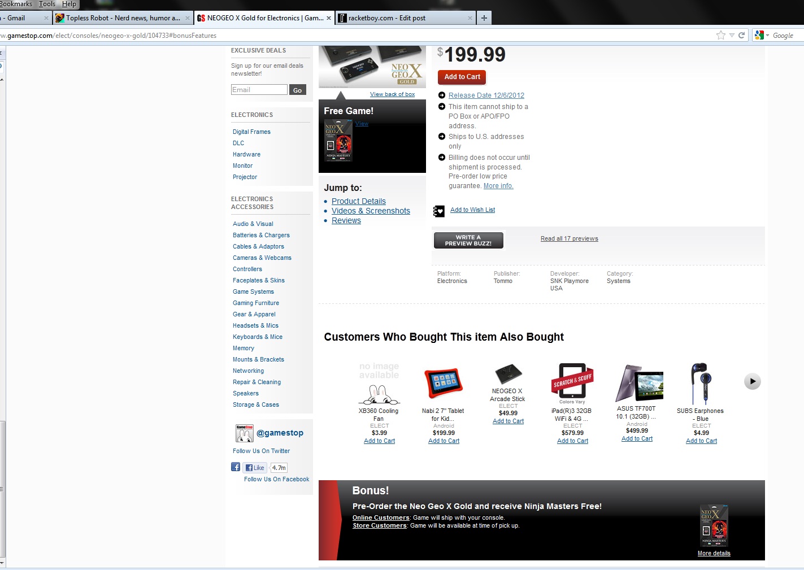Open Batteries & Chargers link
This screenshot has width=804, height=570.
coord(261,235)
